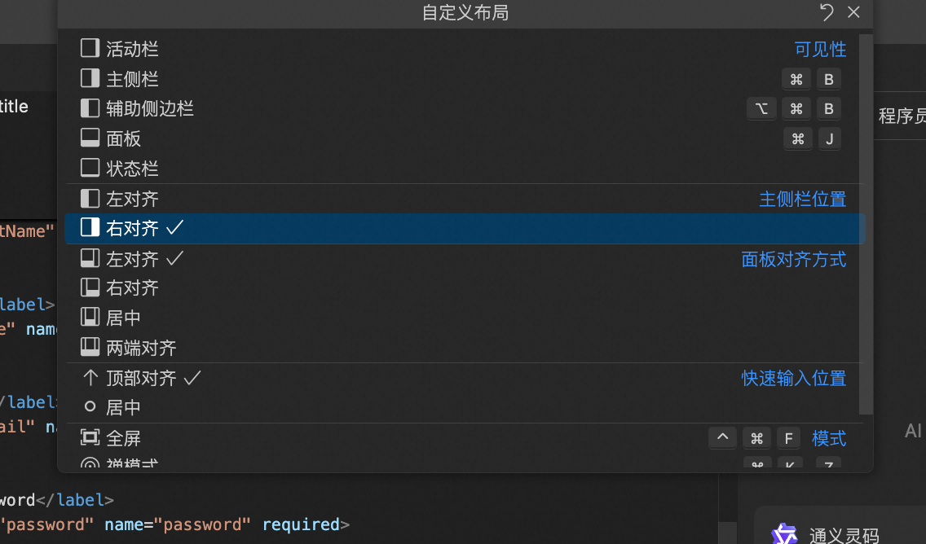Choose 顶部对齐 quick input position

[141, 378]
